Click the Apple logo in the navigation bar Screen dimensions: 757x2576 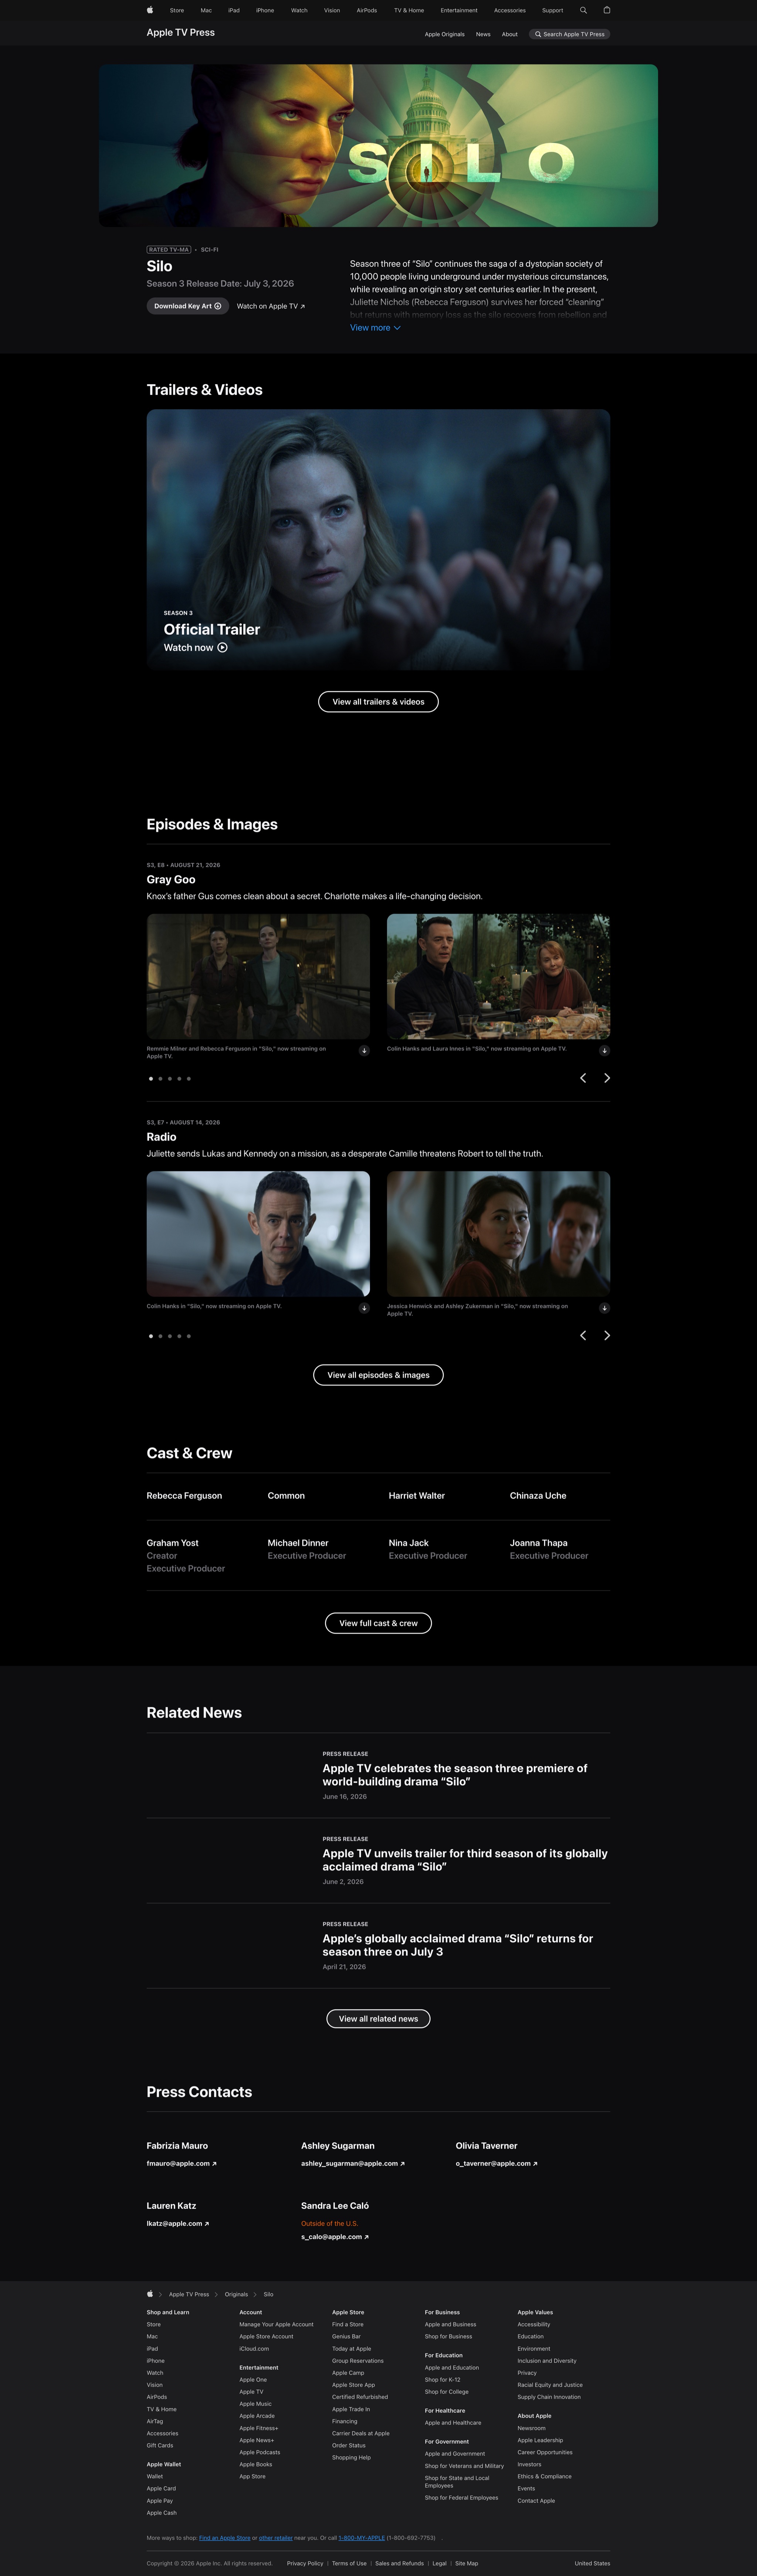tap(150, 10)
